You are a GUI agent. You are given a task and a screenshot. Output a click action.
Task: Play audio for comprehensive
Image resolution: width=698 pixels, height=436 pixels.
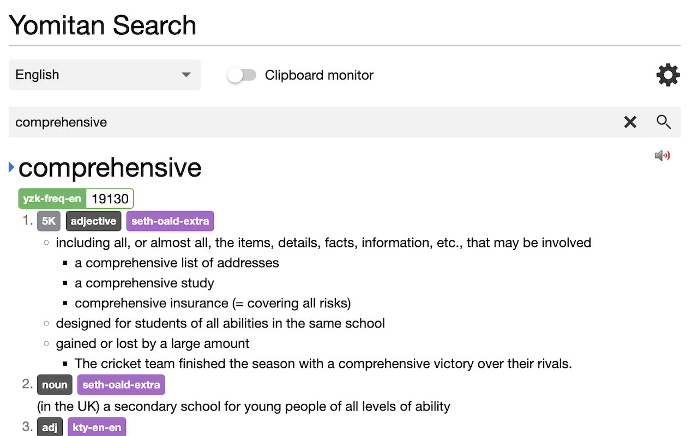[662, 156]
